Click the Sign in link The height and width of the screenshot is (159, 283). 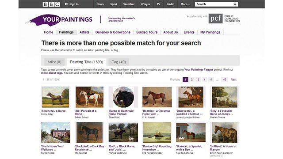click(x=72, y=4)
